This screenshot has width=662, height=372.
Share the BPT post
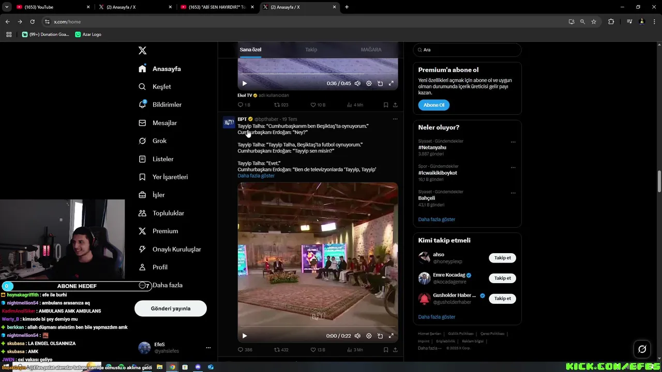[x=395, y=350]
